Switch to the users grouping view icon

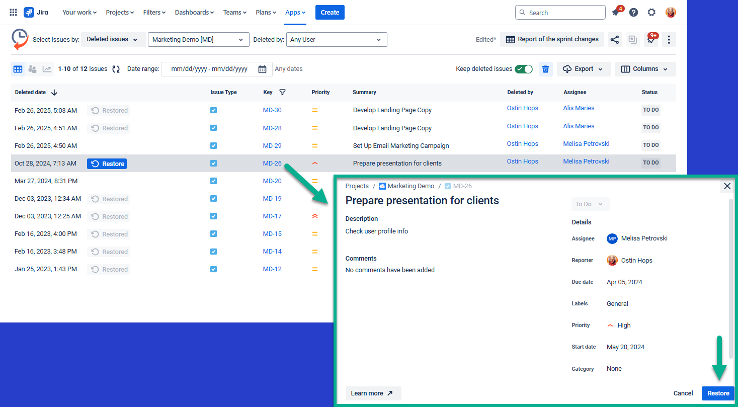(32, 69)
